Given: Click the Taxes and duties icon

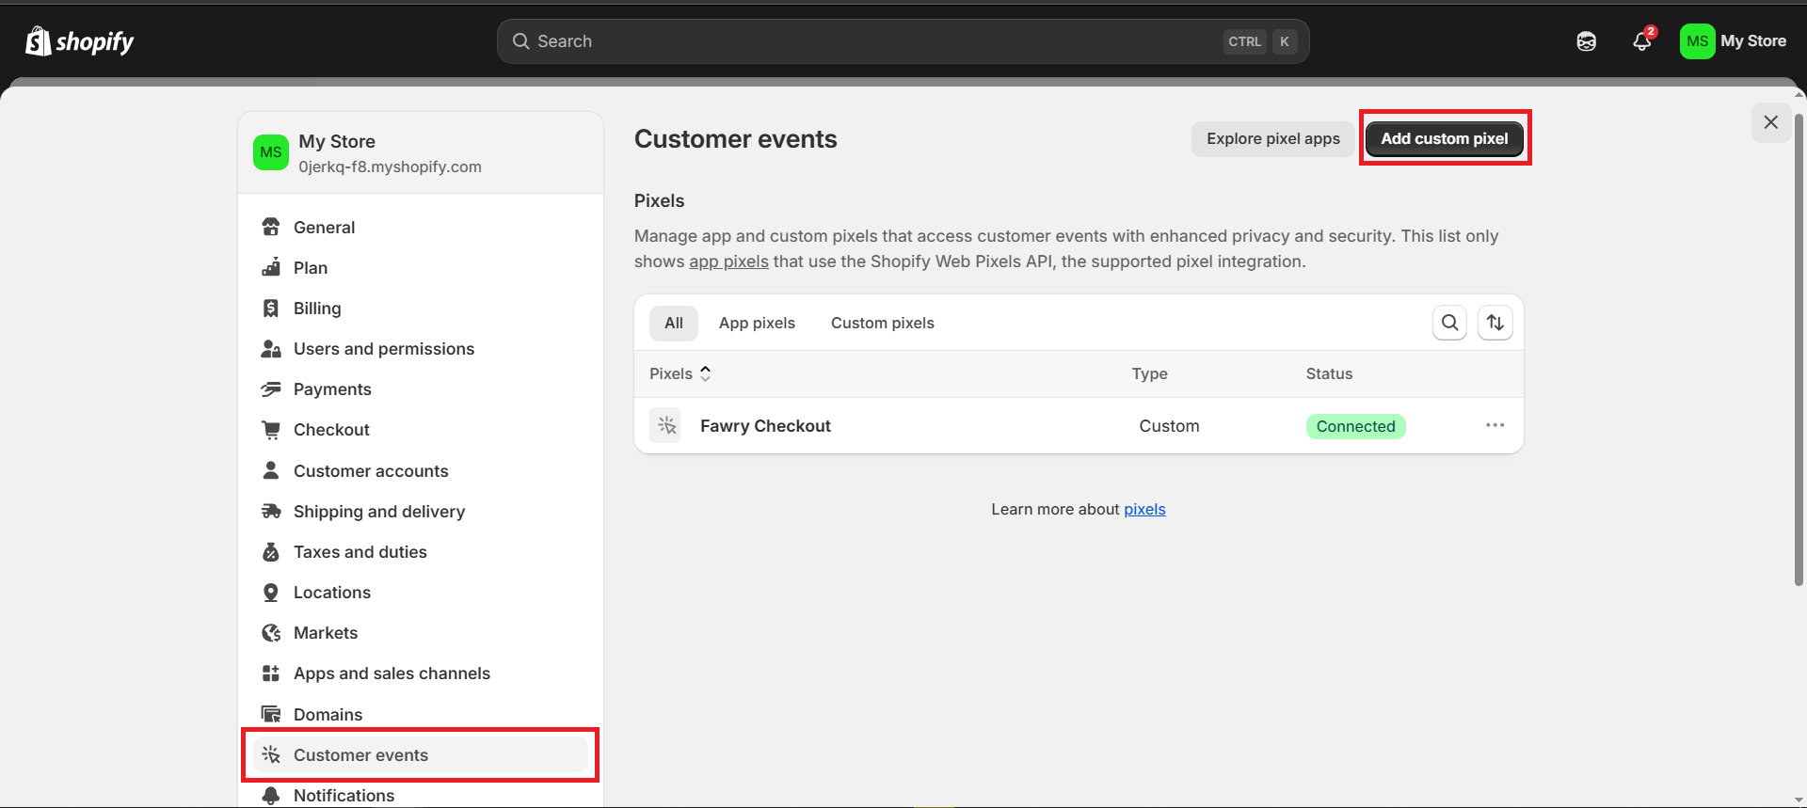Looking at the screenshot, I should click(x=271, y=551).
